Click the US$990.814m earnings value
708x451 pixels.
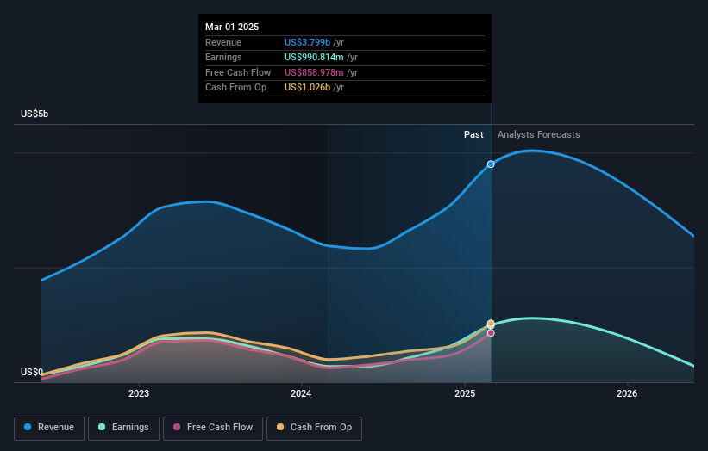click(314, 57)
